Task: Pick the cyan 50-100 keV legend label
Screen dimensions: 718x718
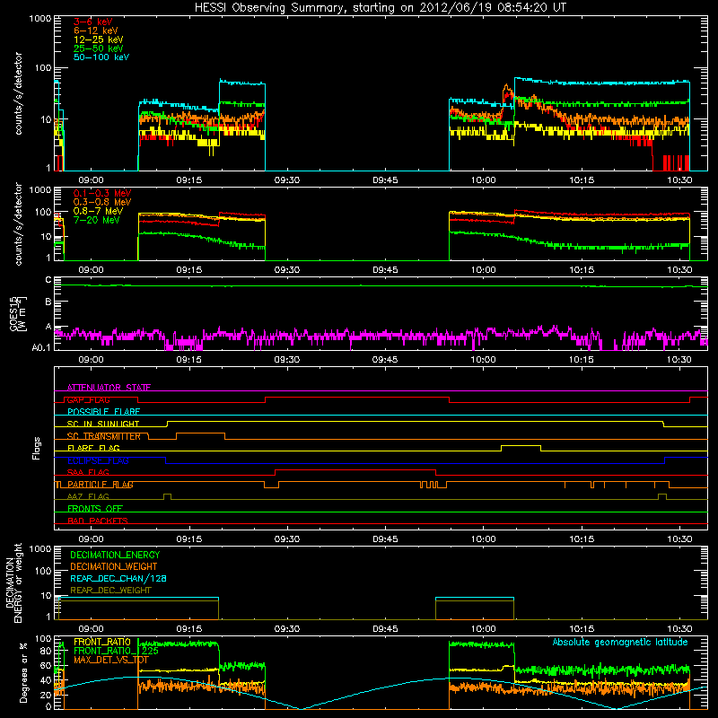Action: point(101,57)
